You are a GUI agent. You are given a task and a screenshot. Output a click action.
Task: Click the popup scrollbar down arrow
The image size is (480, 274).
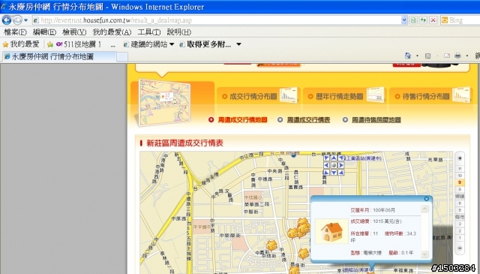424,254
